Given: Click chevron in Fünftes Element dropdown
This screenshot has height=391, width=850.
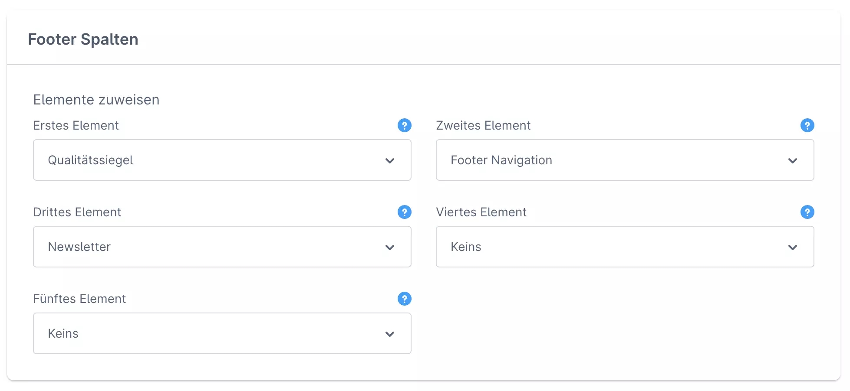Looking at the screenshot, I should (x=390, y=334).
